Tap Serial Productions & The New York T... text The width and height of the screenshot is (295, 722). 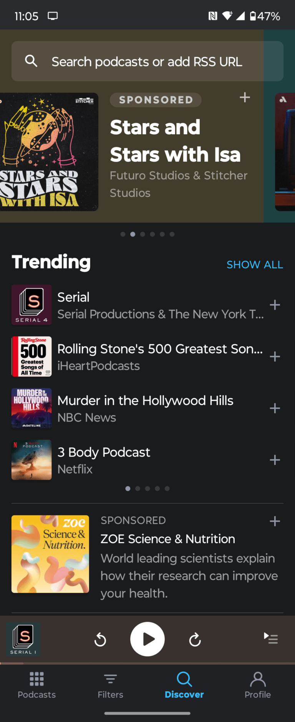click(161, 314)
